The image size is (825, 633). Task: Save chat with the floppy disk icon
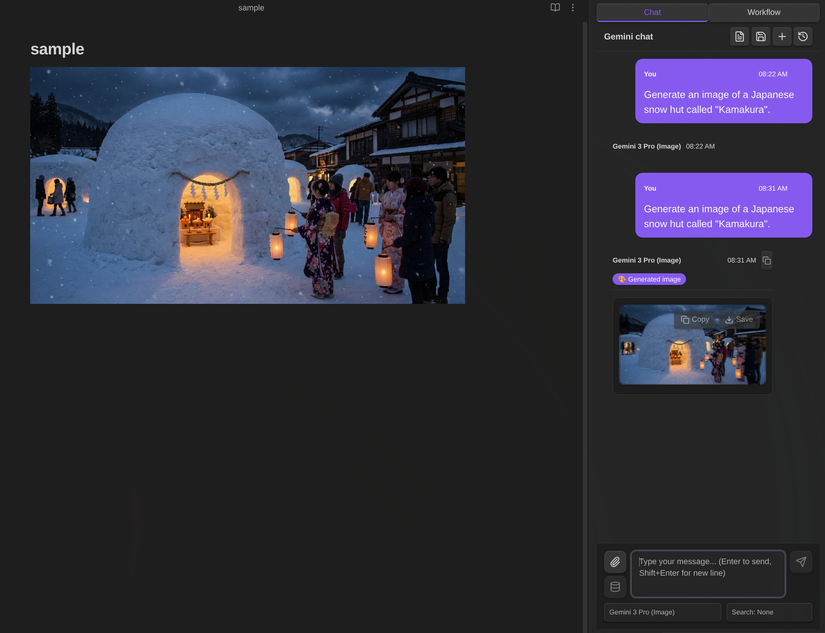tap(761, 36)
